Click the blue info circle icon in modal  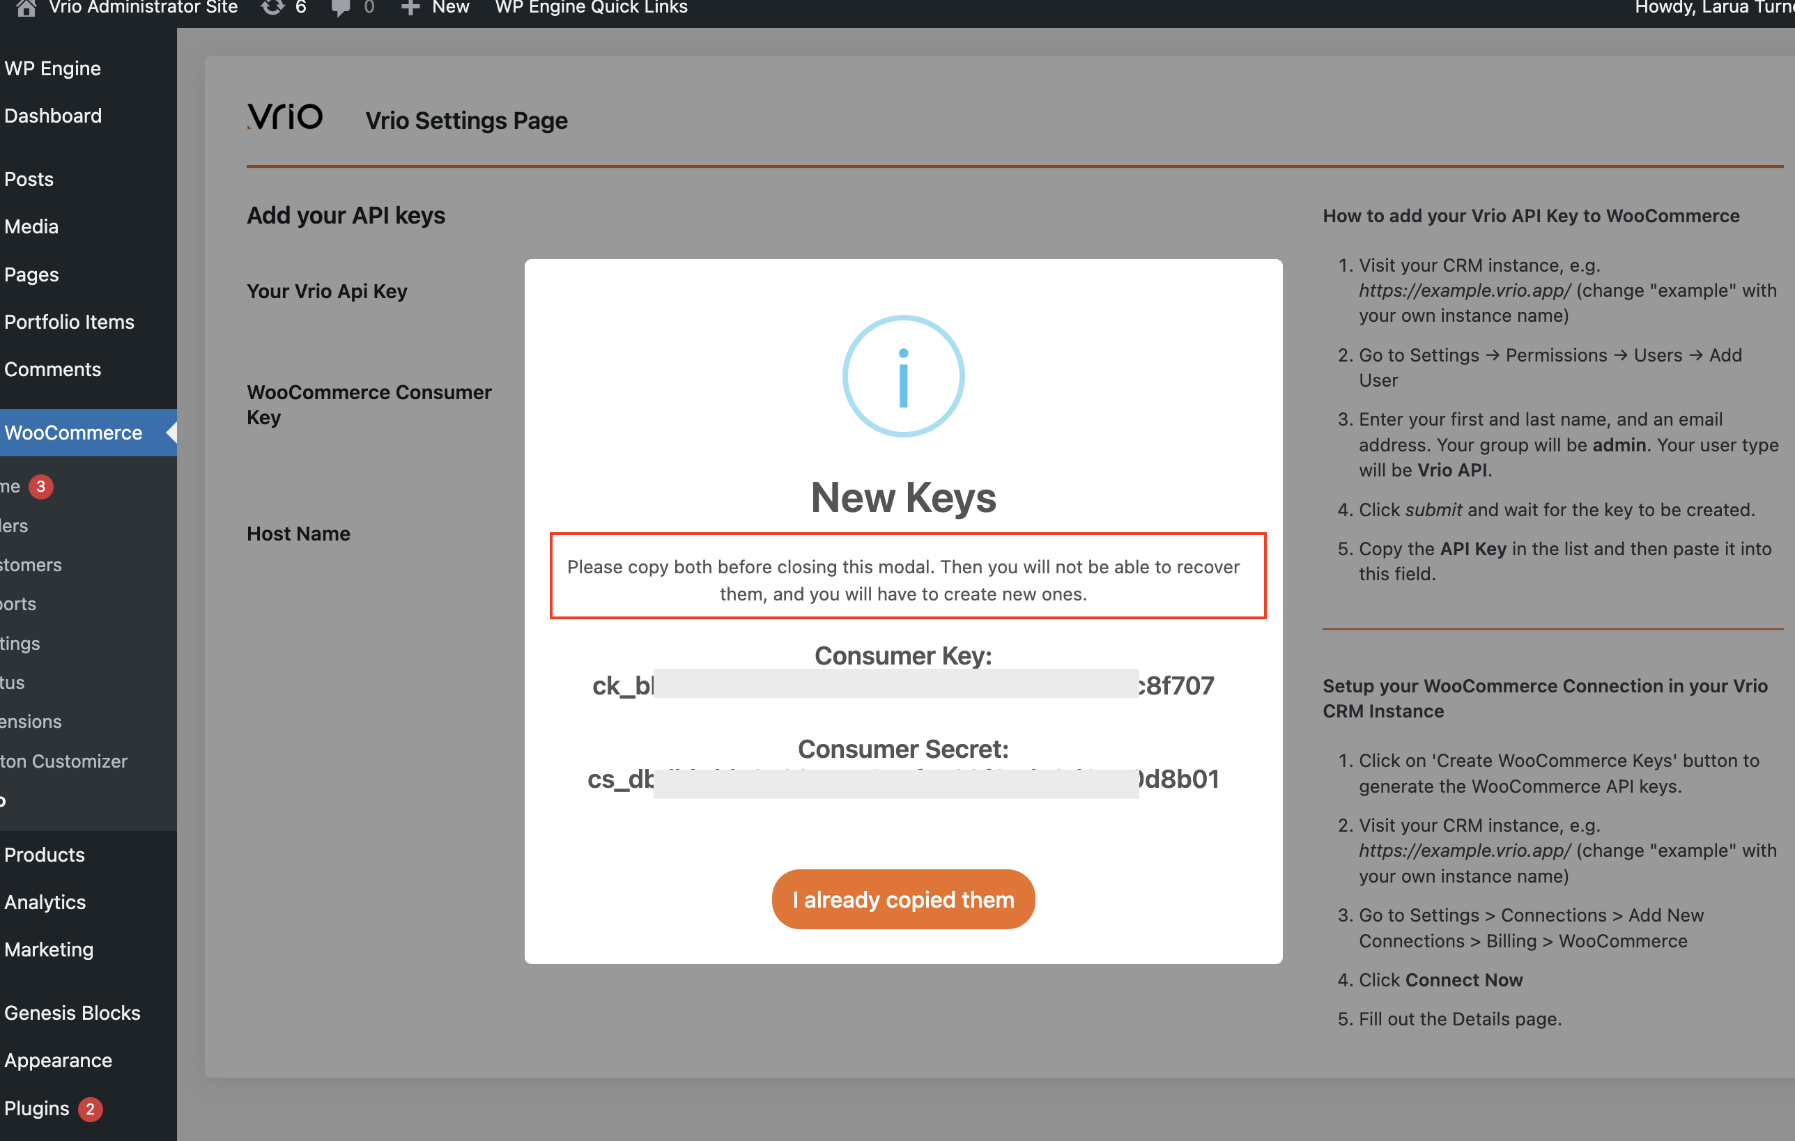pyautogui.click(x=902, y=376)
